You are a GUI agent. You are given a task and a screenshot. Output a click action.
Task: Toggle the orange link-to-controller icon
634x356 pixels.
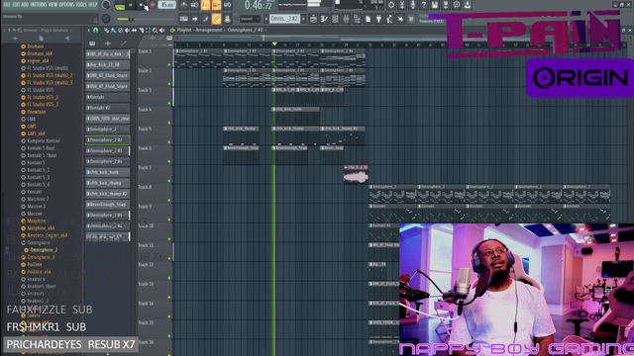point(216,19)
